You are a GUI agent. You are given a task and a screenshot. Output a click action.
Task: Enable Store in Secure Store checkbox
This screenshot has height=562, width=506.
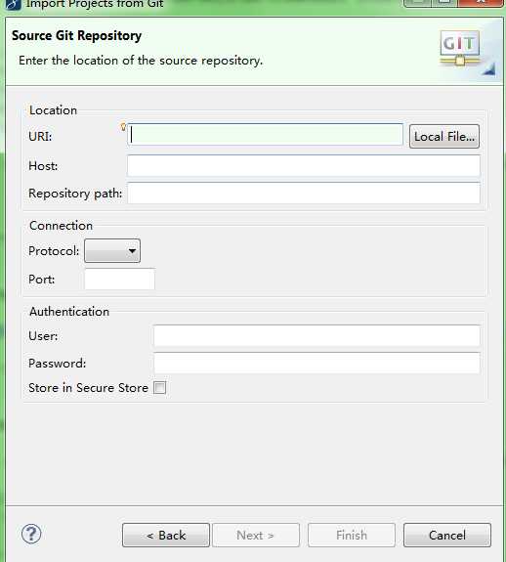160,387
